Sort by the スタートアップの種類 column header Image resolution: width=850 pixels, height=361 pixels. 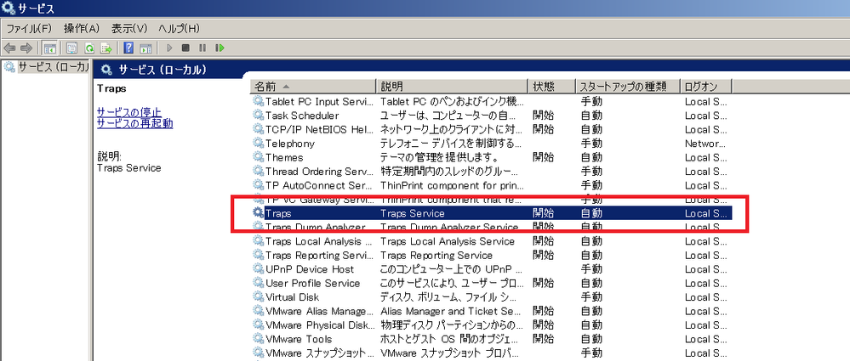coord(628,87)
